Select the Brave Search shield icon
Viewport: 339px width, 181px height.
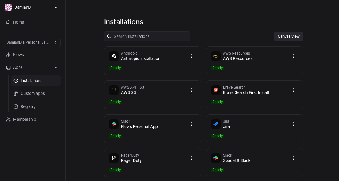pos(216,90)
